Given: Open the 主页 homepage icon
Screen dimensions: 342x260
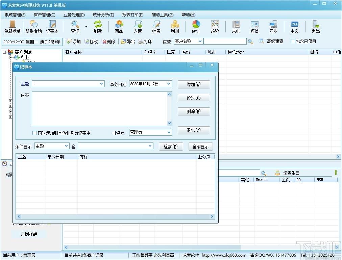Looking at the screenshot, I should (294, 27).
